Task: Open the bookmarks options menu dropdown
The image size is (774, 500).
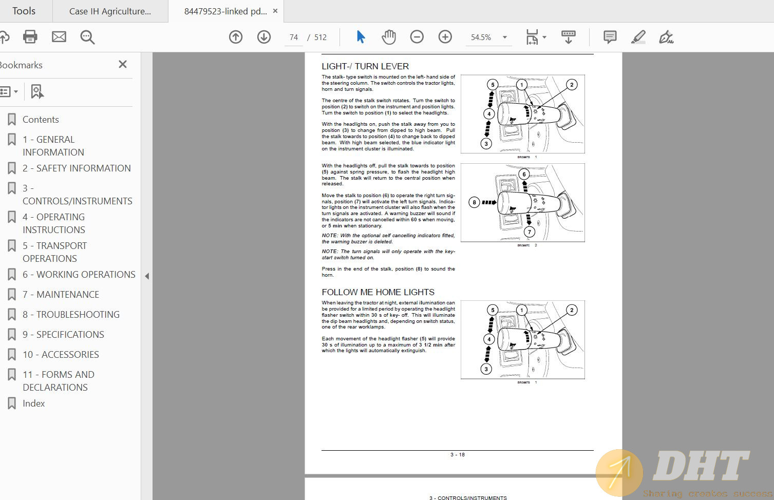Action: (9, 92)
